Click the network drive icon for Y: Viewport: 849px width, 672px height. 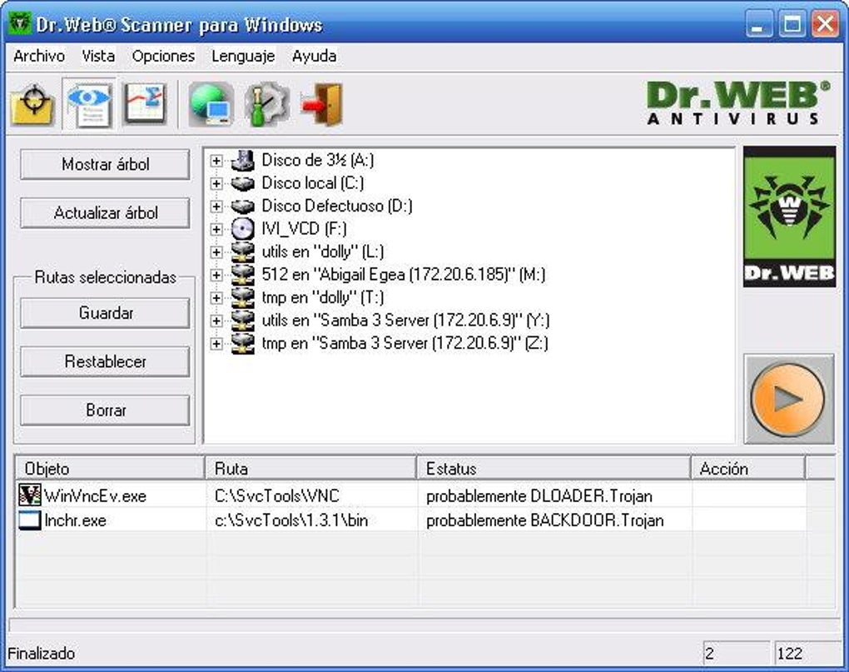(x=242, y=321)
